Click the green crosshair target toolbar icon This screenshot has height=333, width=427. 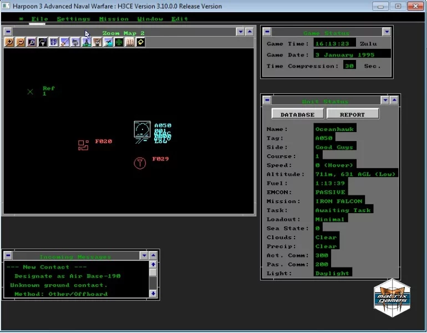click(119, 42)
